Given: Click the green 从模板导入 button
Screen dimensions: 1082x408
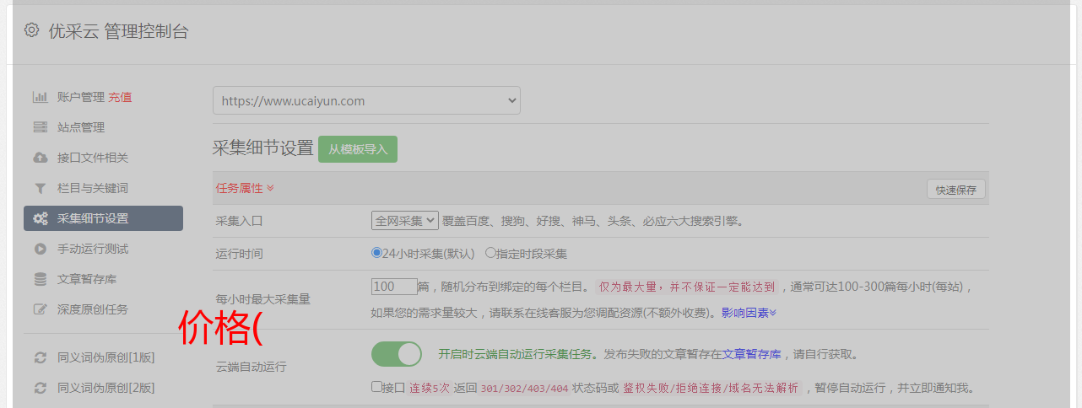Looking at the screenshot, I should [x=358, y=149].
